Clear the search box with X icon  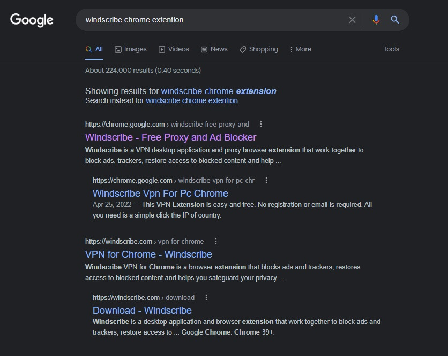click(352, 20)
